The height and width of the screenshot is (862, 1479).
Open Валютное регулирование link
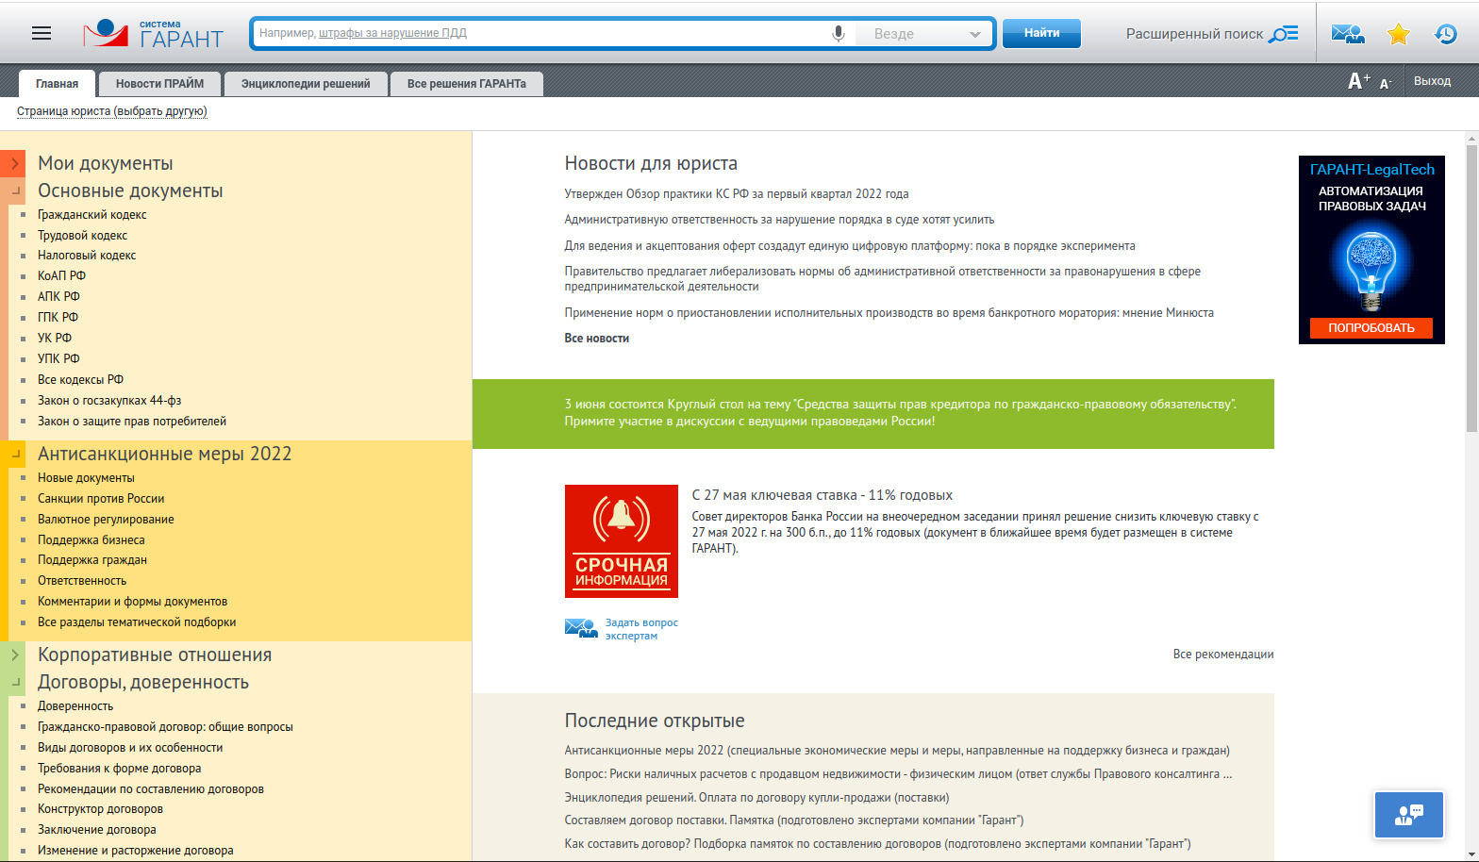tap(106, 520)
